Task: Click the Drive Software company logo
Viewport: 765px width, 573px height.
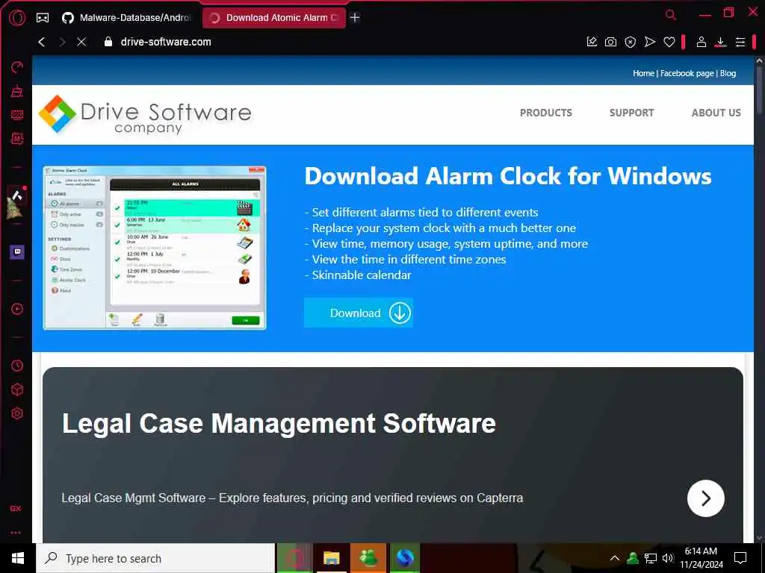Action: (145, 114)
